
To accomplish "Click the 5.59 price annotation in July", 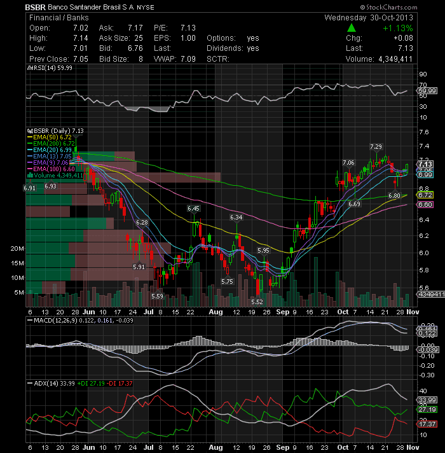I will coord(157,296).
